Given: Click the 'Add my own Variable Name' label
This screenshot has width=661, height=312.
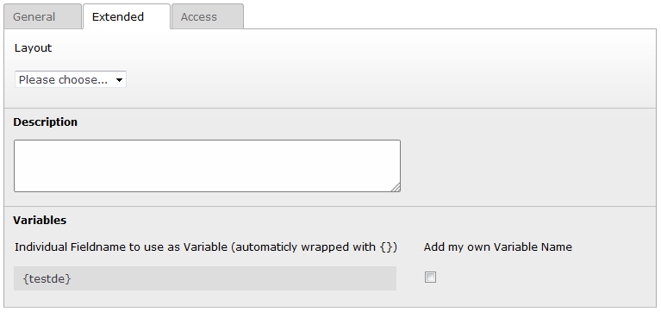Looking at the screenshot, I should (x=498, y=247).
